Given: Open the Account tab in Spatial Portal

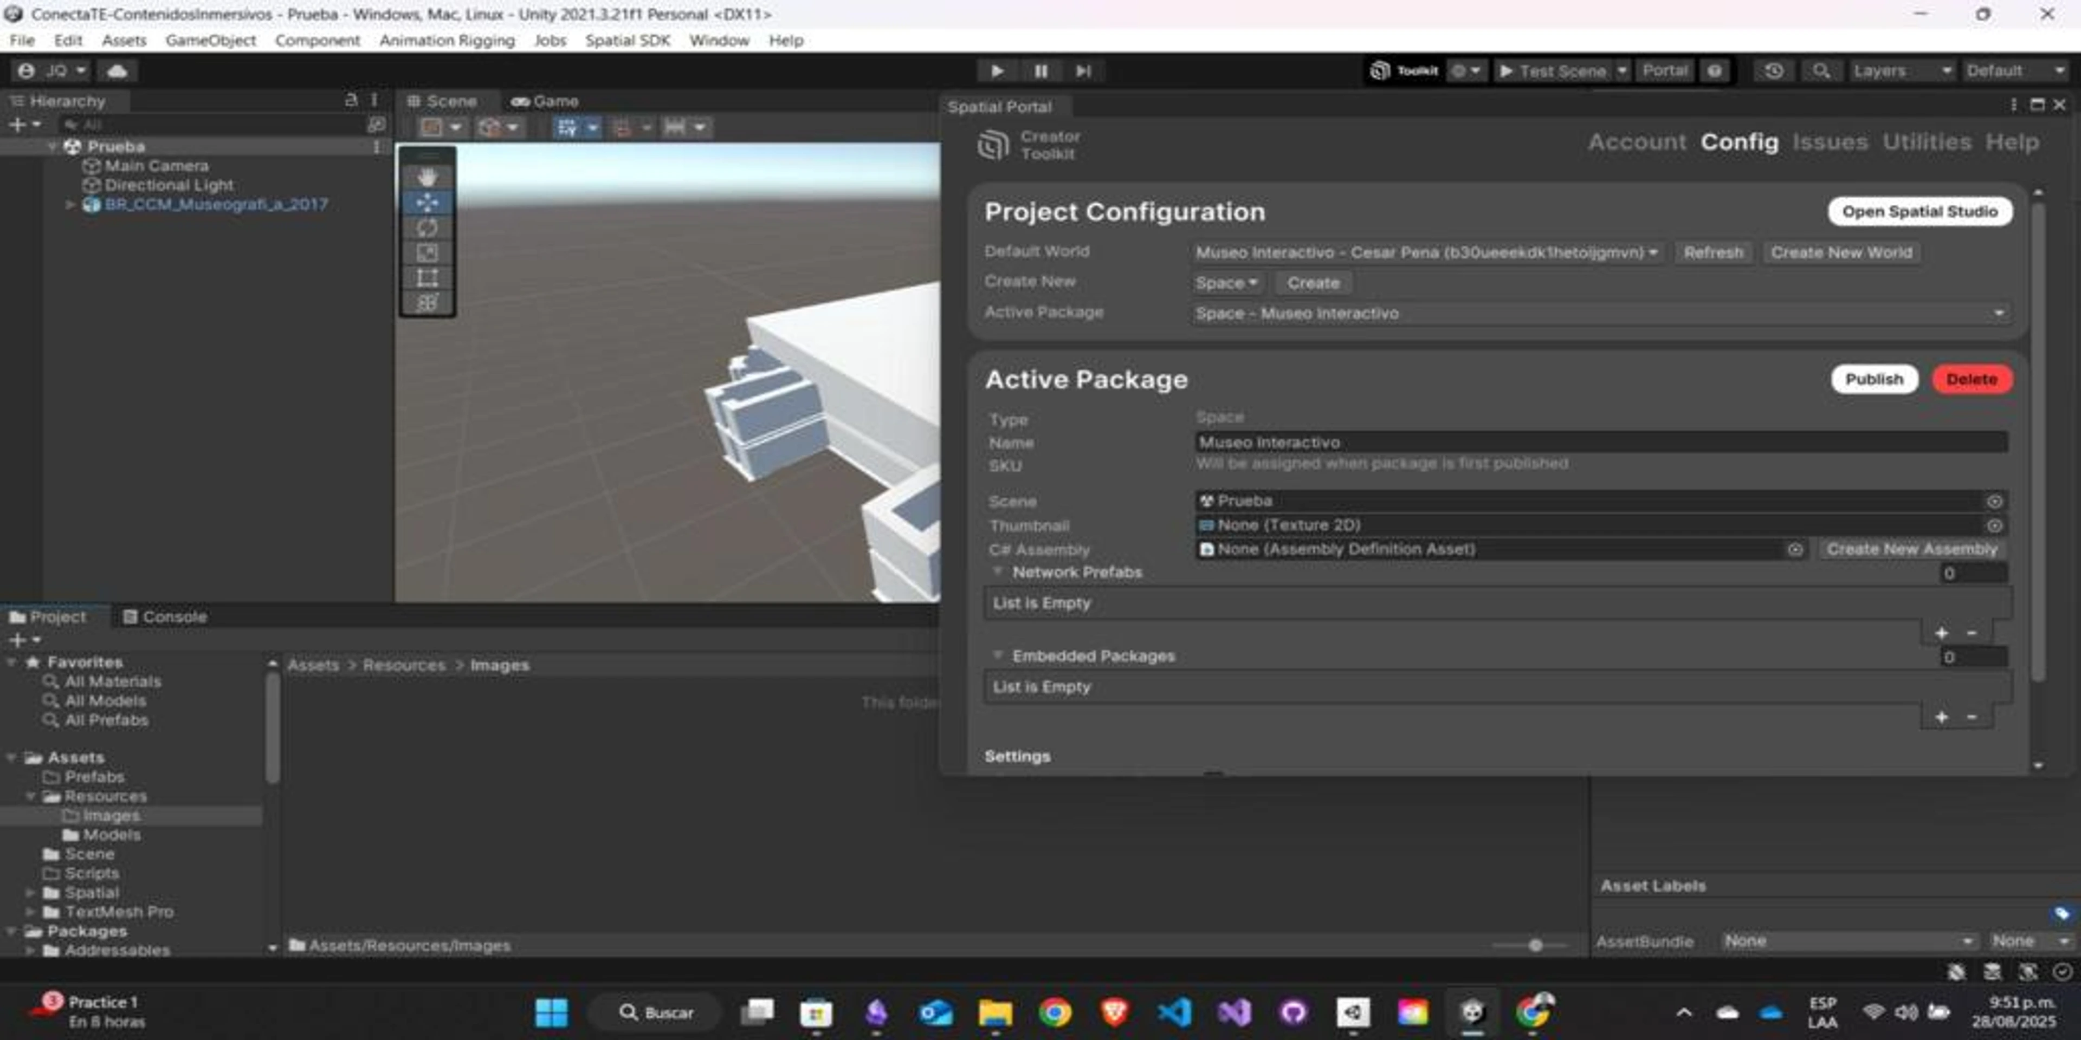Looking at the screenshot, I should tap(1637, 142).
